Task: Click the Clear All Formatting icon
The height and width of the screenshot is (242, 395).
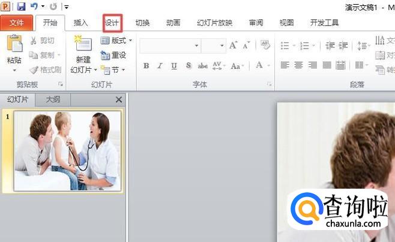Action: (x=265, y=46)
